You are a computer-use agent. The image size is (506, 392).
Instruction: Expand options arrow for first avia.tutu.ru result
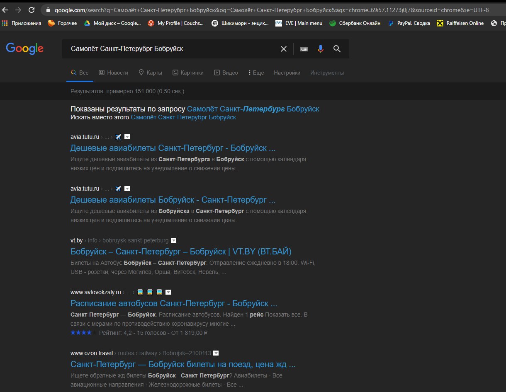point(127,137)
